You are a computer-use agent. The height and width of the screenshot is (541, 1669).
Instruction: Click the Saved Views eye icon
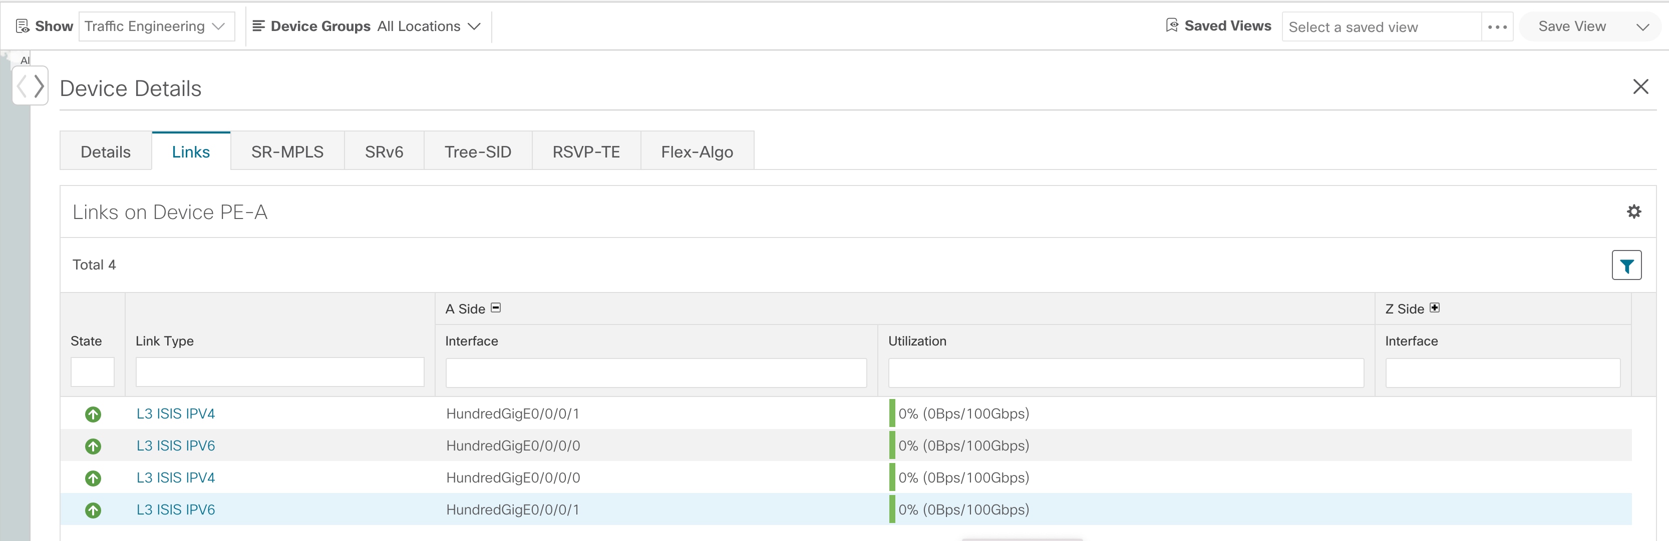pos(1171,26)
